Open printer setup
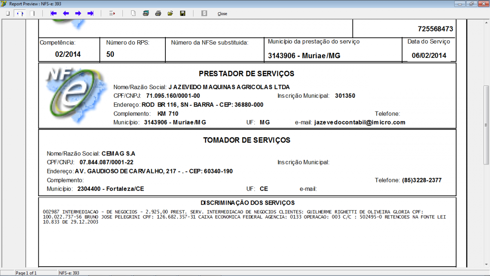 [x=145, y=13]
